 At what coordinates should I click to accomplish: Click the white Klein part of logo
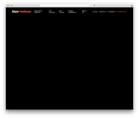(x=15, y=11)
